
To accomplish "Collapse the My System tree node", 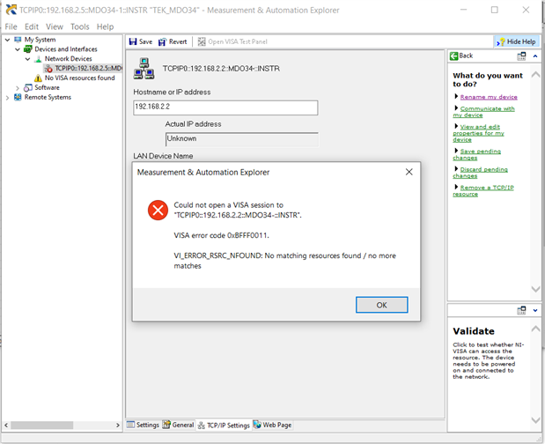I will click(x=7, y=40).
